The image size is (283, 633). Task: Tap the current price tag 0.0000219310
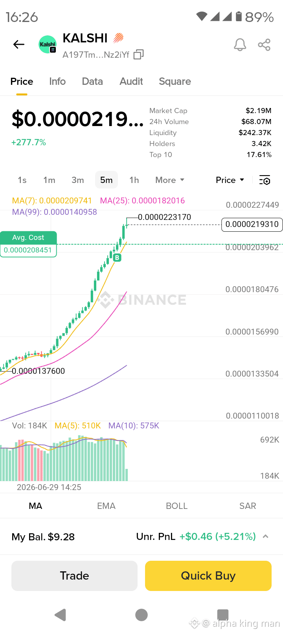252,224
